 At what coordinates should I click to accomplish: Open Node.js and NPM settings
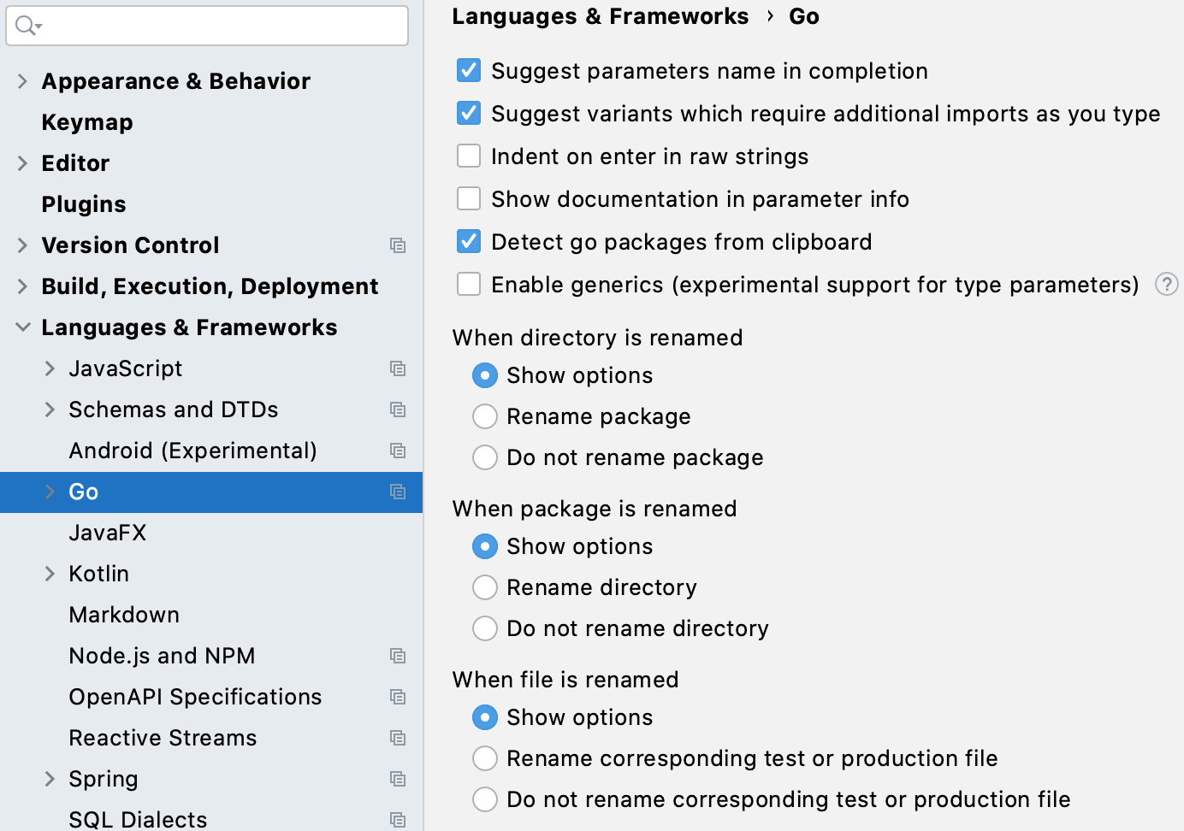click(x=162, y=656)
